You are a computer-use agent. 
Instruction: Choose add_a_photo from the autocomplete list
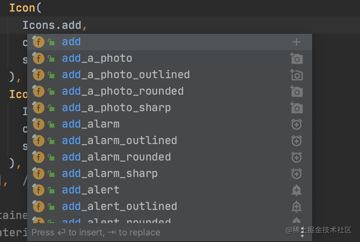(169, 58)
